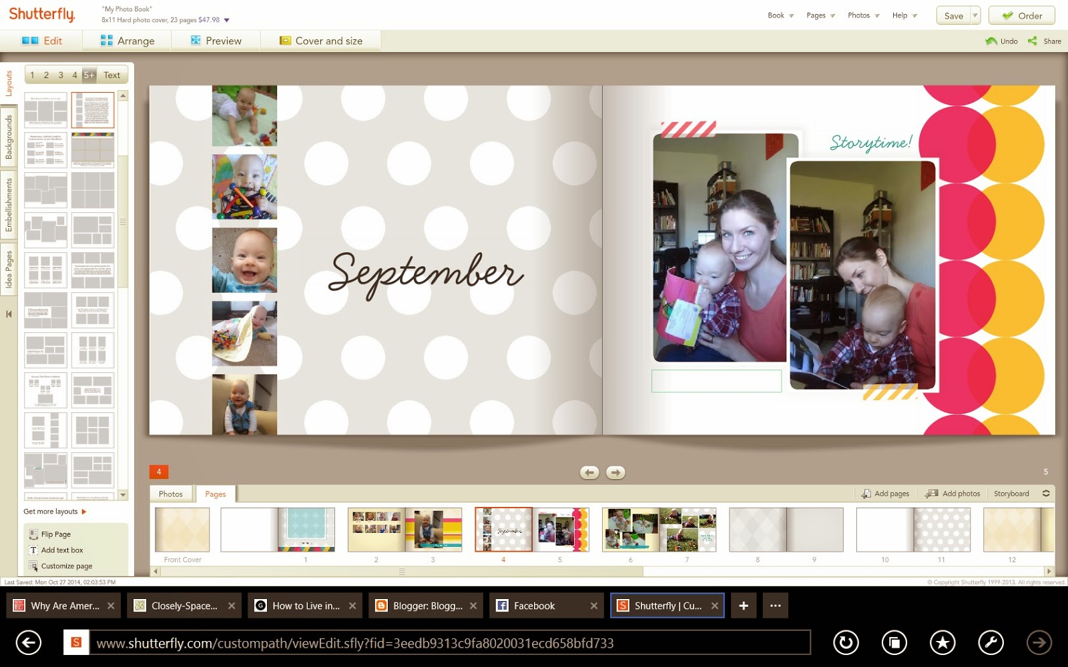Click the Storyboard refresh icon
1068x667 pixels.
pyautogui.click(x=1046, y=494)
